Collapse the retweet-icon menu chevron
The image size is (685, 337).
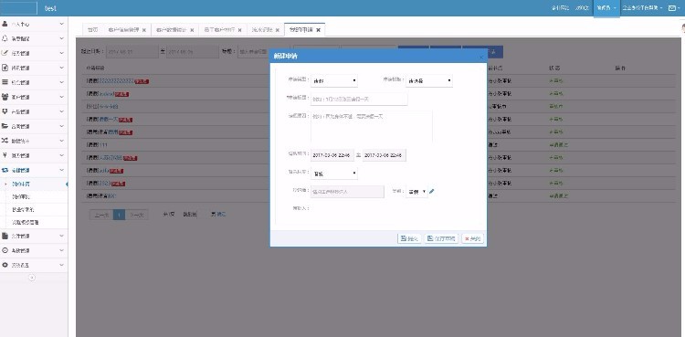(x=61, y=170)
